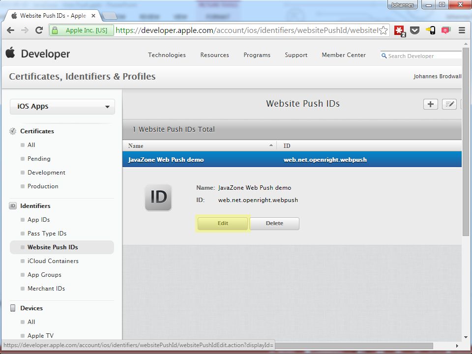
Task: Click the phone with arrow extension icon
Action: (431, 30)
